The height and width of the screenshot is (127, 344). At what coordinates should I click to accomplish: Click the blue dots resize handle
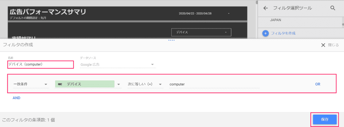point(171,40)
